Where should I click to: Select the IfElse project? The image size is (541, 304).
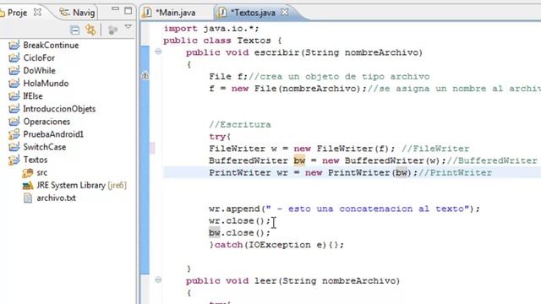(33, 96)
